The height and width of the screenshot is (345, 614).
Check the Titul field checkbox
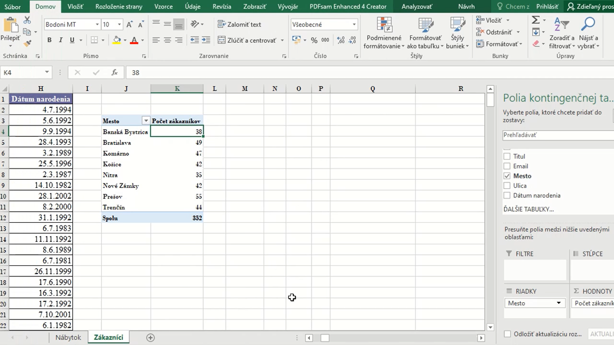[507, 156]
